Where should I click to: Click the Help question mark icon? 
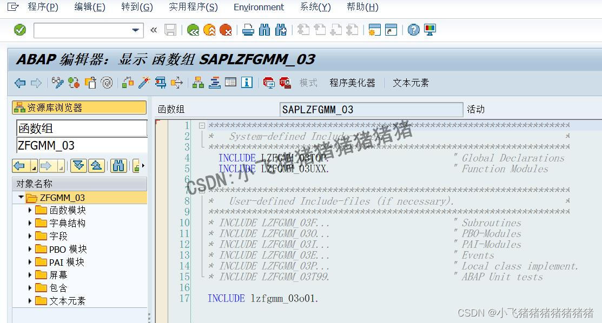pos(414,30)
